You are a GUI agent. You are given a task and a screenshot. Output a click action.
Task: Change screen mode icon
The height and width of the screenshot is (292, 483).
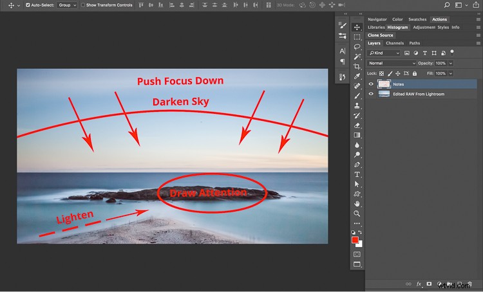pos(357,264)
